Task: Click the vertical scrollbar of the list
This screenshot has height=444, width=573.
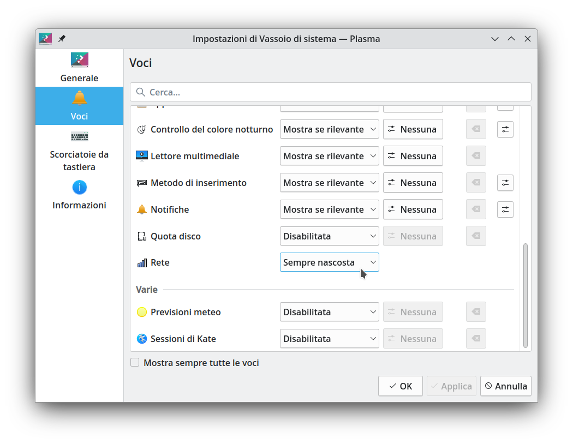Action: tap(526, 296)
